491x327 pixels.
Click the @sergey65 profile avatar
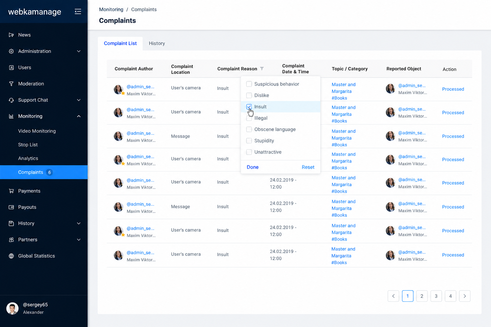coord(12,308)
